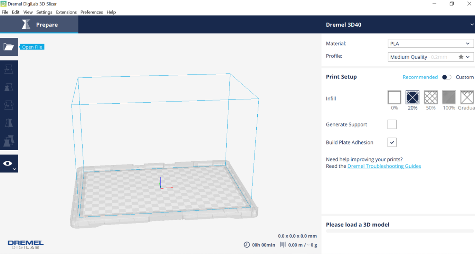Open the View menu
The height and width of the screenshot is (254, 475).
pyautogui.click(x=28, y=12)
